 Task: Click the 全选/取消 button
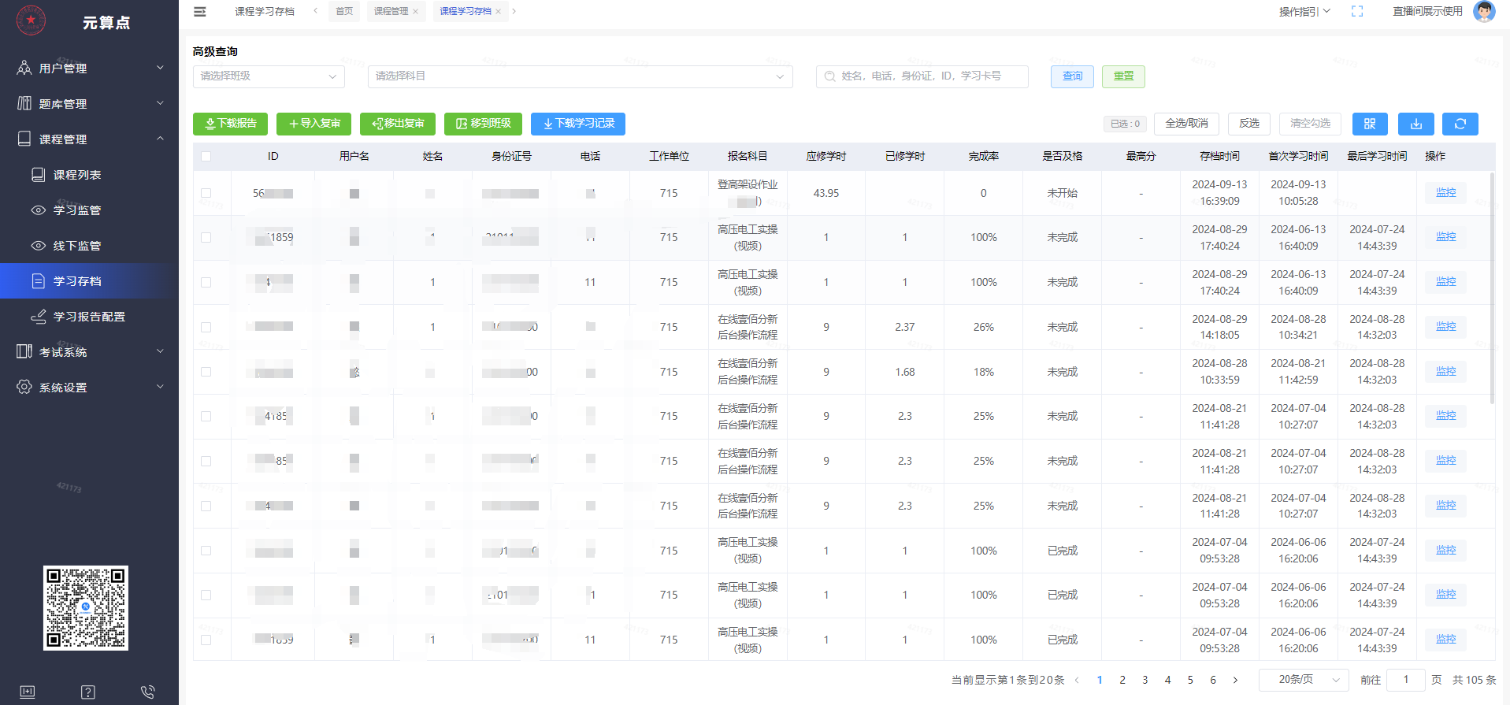pos(1186,124)
